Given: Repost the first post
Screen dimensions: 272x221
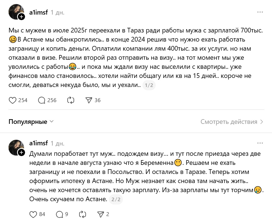Looking at the screenshot, I should pos(71,100).
